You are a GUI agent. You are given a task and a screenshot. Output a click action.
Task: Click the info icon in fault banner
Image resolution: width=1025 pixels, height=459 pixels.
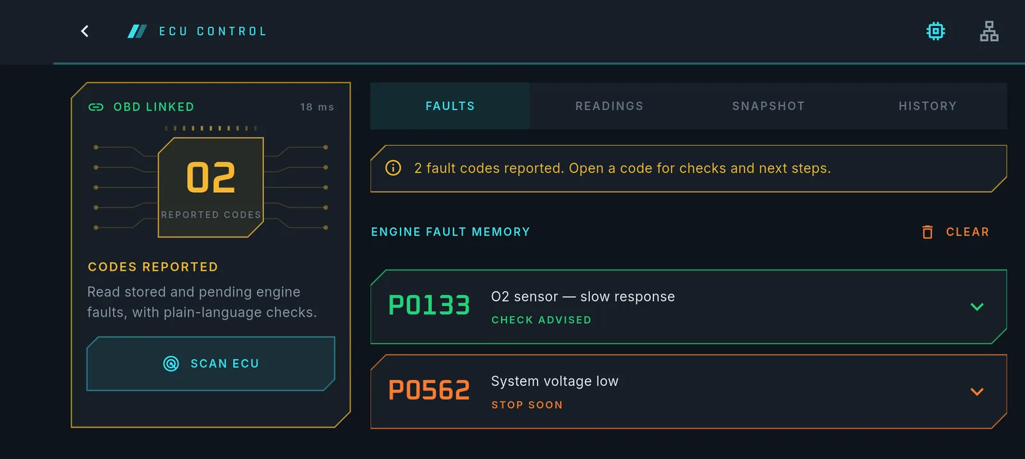pyautogui.click(x=393, y=168)
